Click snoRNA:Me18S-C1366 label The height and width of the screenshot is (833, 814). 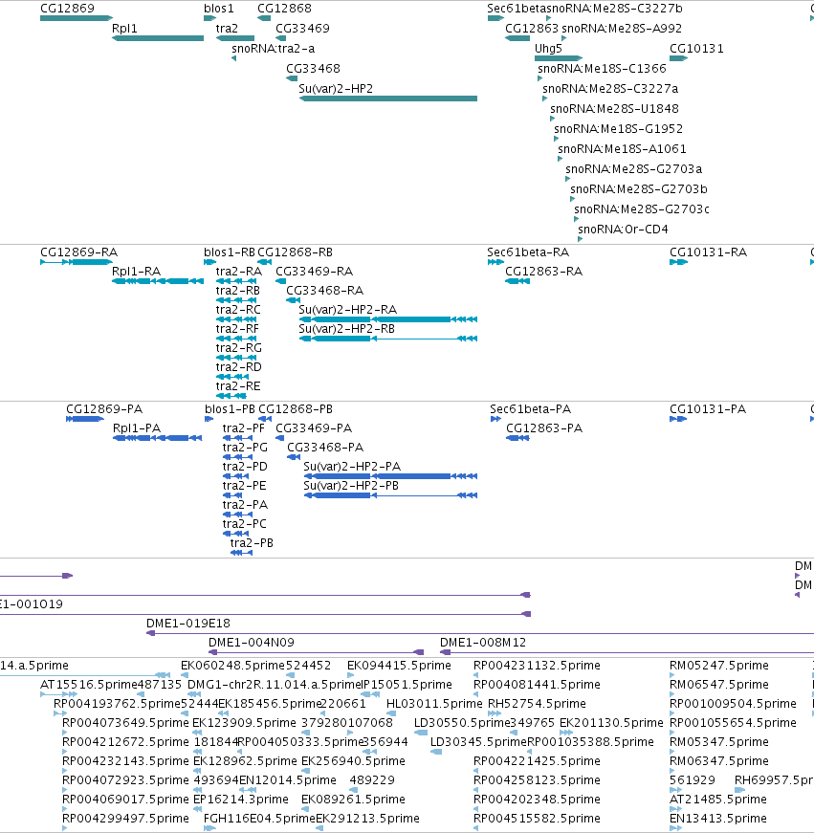602,69
